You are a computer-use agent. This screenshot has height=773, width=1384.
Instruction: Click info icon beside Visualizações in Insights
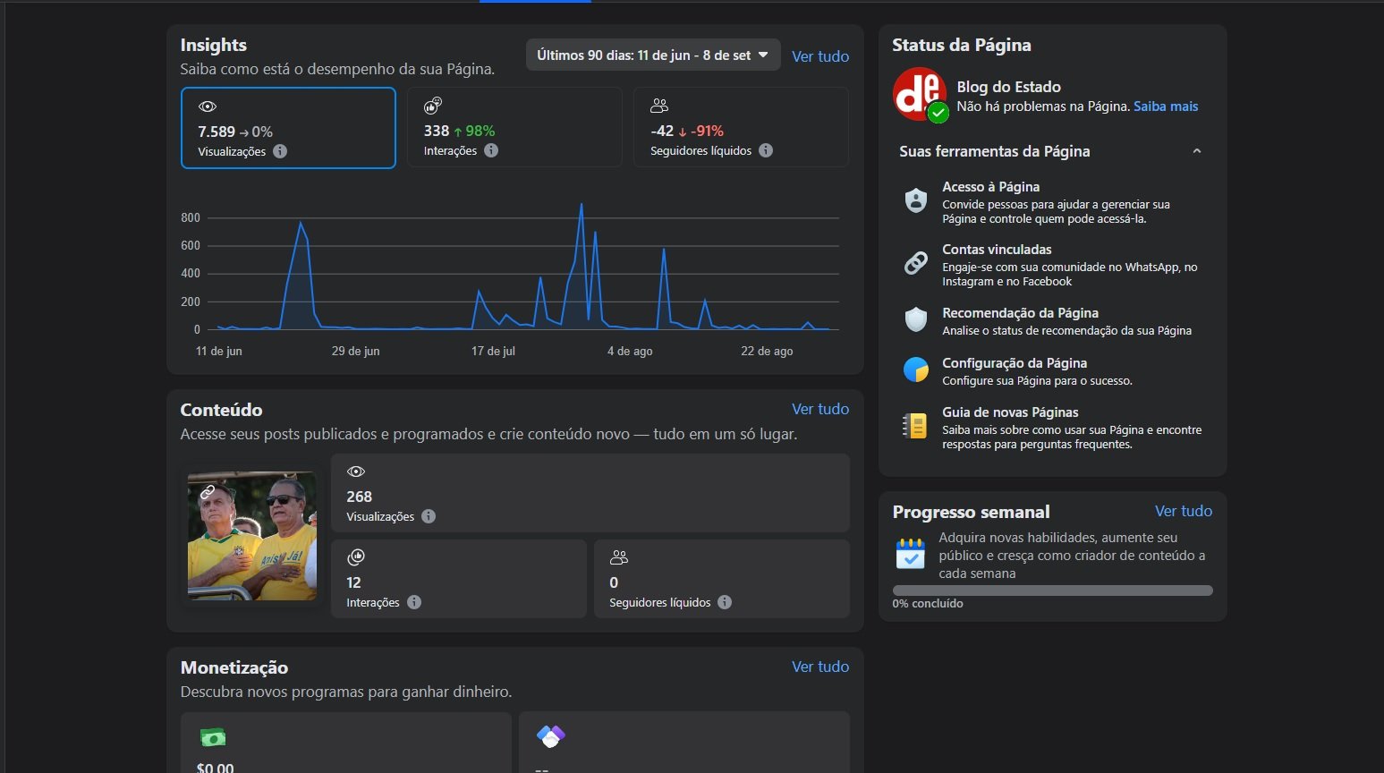pyautogui.click(x=280, y=151)
